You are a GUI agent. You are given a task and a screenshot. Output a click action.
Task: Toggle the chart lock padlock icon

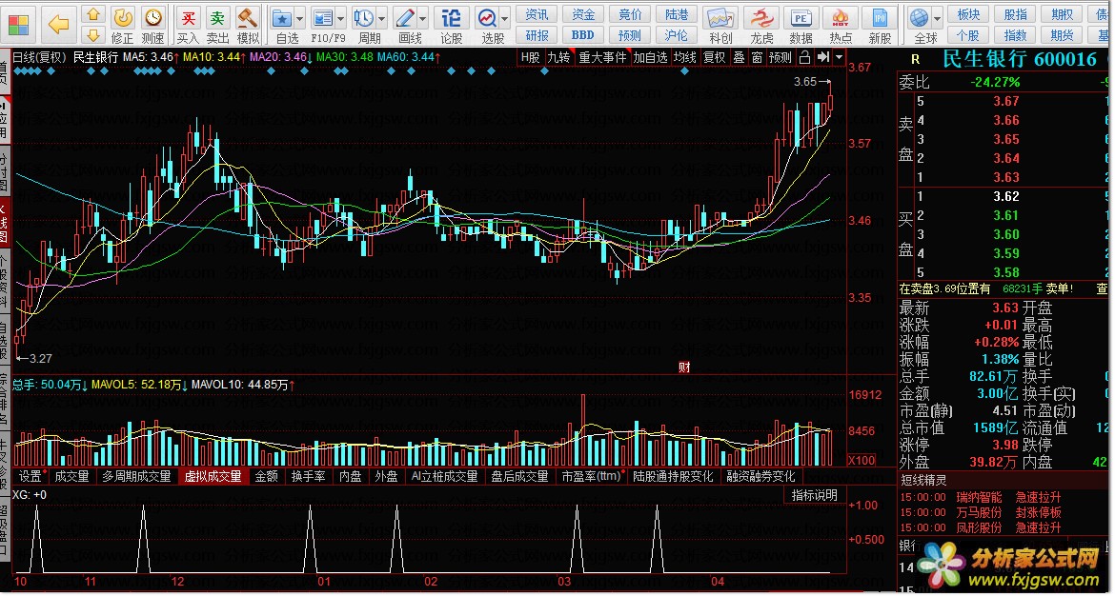(804, 57)
